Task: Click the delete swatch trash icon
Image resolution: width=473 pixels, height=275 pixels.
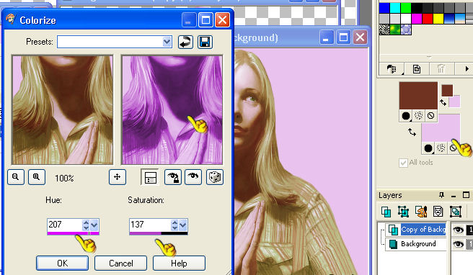Action: coord(441,69)
